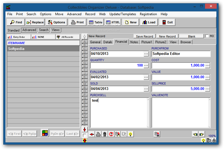
Task: Open the SOLD date ellipsis button
Action: click(146, 89)
